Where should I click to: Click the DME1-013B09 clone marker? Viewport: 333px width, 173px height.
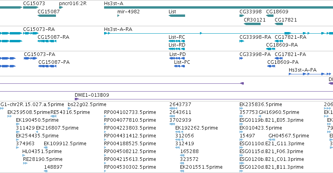pos(77,99)
